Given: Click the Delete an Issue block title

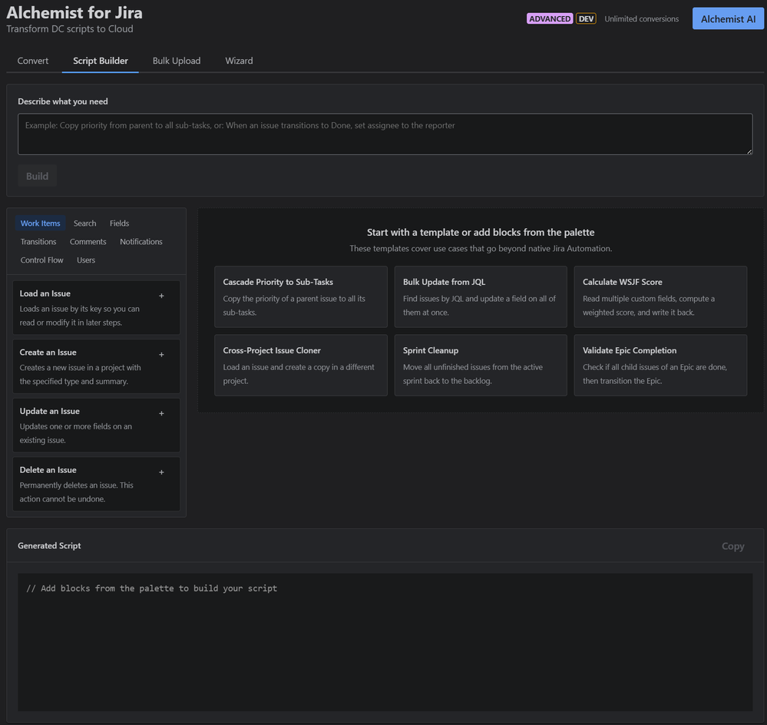Looking at the screenshot, I should tap(48, 469).
